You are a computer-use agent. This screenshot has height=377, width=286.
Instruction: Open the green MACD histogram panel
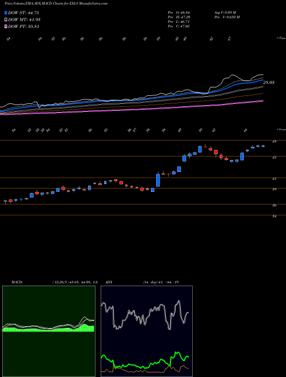click(x=49, y=331)
